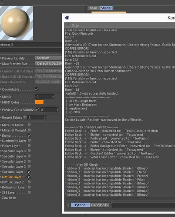
Task: Toggle the Specular Layer 1 checkbox
Action: [x=29, y=171]
